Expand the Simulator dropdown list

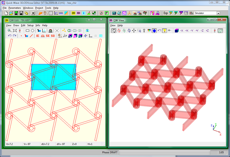pyautogui.click(x=218, y=13)
